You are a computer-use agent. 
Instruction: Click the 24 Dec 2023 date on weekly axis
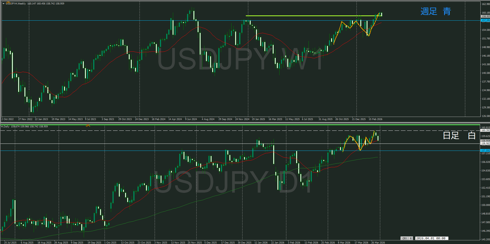tap(142, 119)
